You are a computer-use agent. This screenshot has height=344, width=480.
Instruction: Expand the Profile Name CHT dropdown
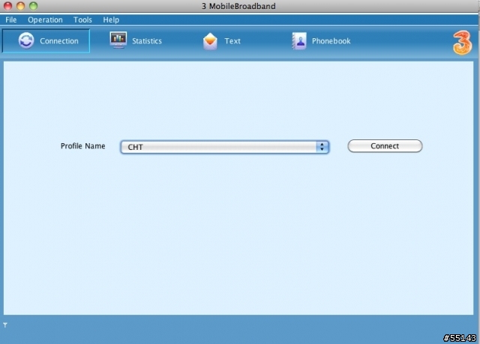point(225,147)
